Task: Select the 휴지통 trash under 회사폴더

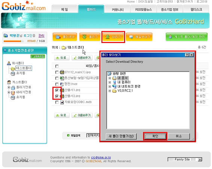Action: coord(18,73)
